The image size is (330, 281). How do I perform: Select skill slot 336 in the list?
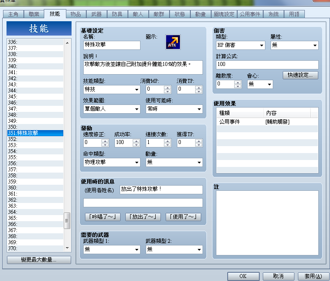pyautogui.click(x=35, y=42)
